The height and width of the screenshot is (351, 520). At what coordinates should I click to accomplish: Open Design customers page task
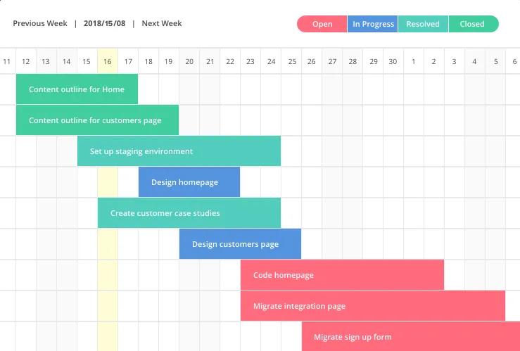[x=240, y=243]
